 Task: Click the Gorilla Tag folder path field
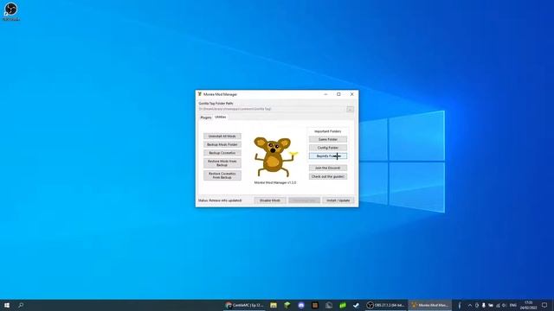[x=272, y=110]
